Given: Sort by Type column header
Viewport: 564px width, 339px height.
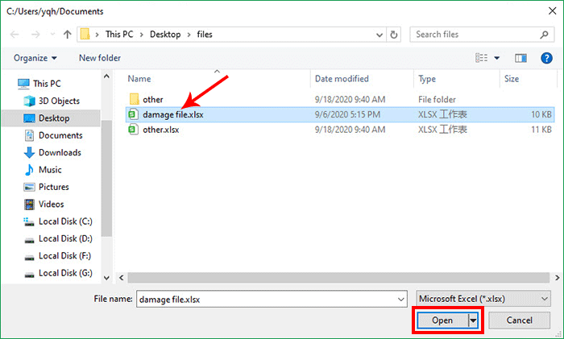Looking at the screenshot, I should coord(427,79).
